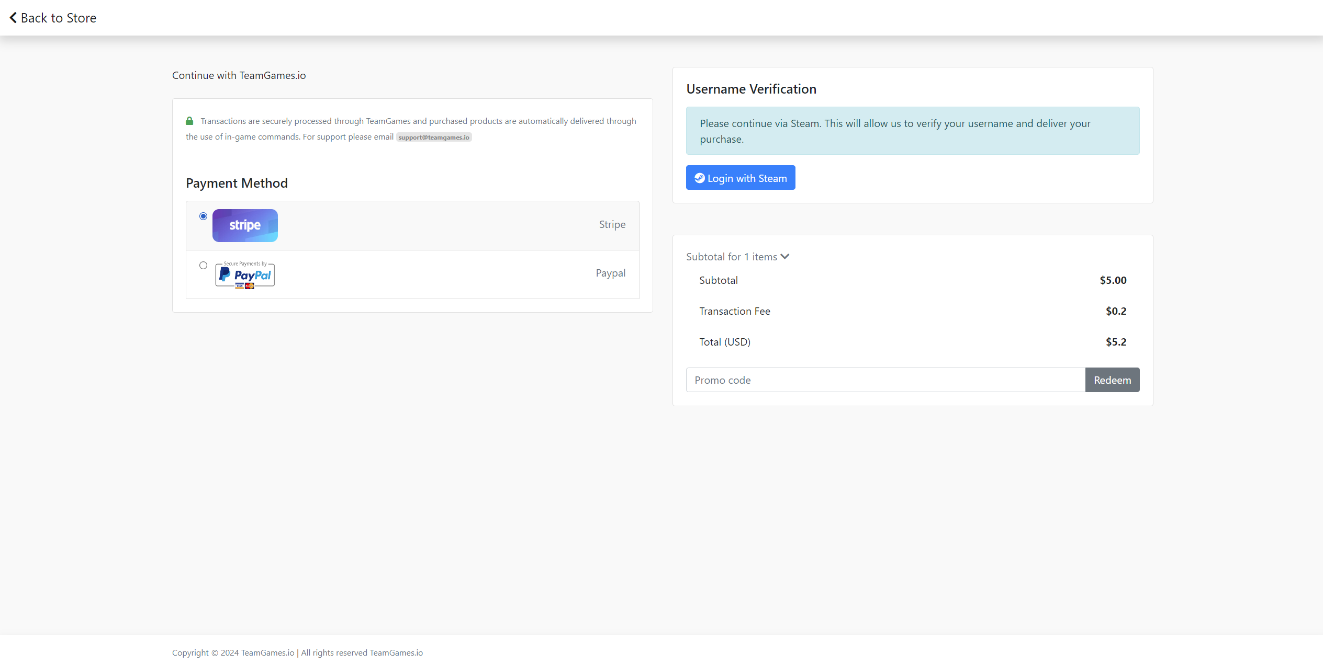Click the Paypal text label

click(x=610, y=273)
